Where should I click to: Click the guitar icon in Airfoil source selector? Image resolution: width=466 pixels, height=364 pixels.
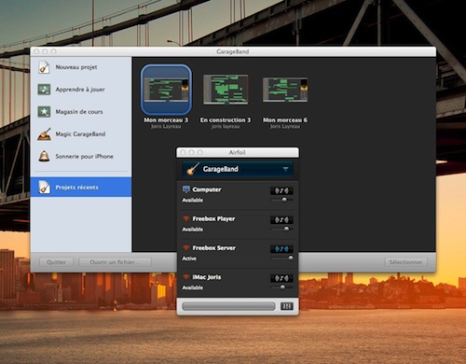tap(193, 169)
